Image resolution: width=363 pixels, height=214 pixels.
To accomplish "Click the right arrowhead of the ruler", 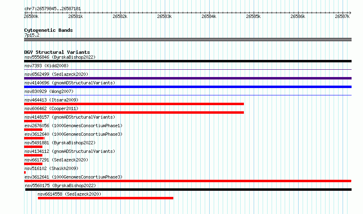I will 350,13.
